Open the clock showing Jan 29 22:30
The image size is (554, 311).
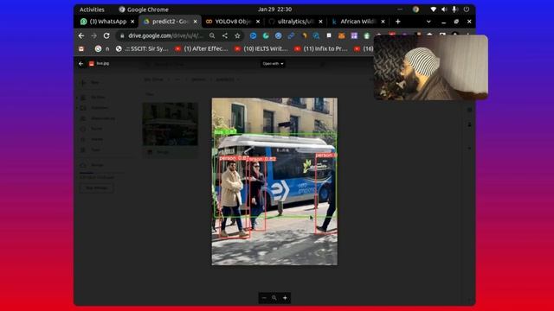[x=274, y=10]
